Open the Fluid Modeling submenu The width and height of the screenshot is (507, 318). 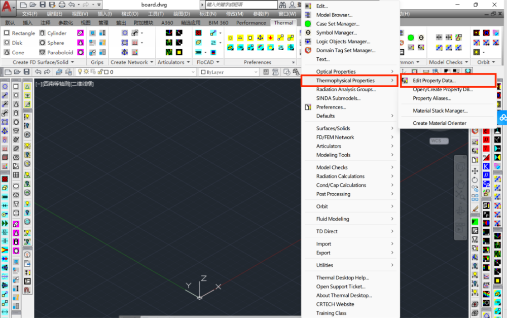pos(350,219)
